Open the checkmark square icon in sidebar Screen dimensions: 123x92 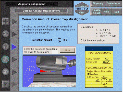(6, 84)
